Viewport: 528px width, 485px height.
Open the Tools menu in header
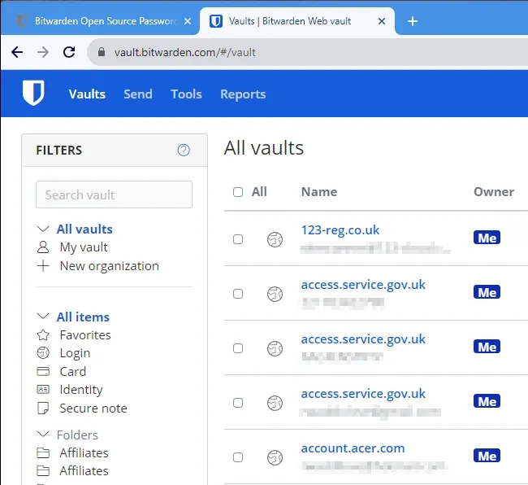[x=186, y=94]
